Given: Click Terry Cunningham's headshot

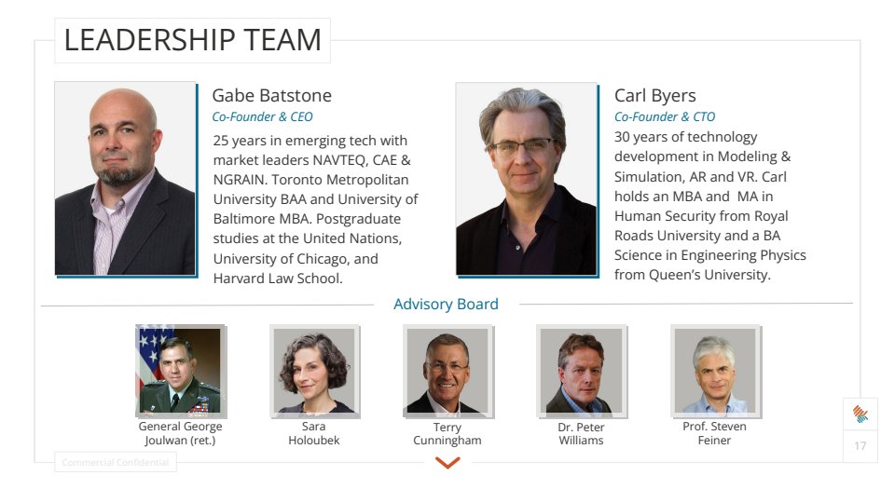Looking at the screenshot, I should [x=447, y=369].
